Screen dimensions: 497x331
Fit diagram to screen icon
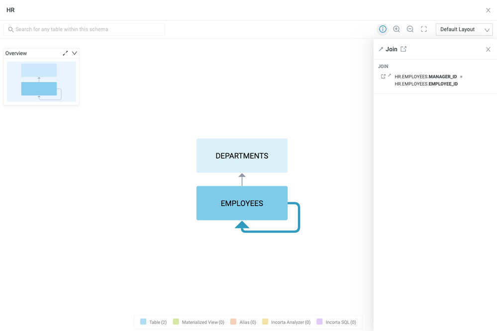pos(424,29)
